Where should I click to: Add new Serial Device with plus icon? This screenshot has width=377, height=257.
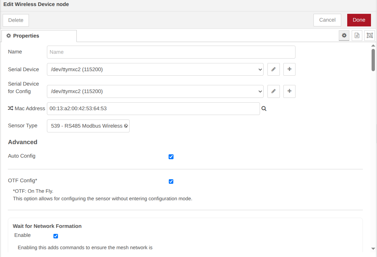289,69
